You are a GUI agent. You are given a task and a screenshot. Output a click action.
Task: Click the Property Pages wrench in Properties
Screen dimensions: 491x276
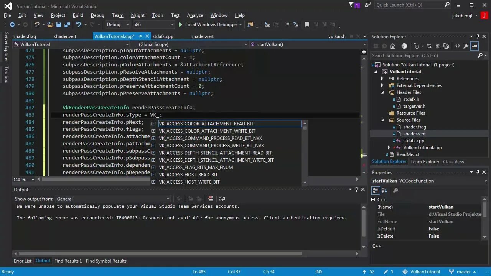click(395, 191)
